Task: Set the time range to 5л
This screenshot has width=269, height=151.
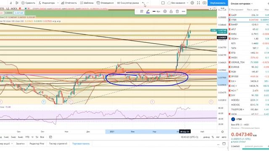Action: pos(37,137)
